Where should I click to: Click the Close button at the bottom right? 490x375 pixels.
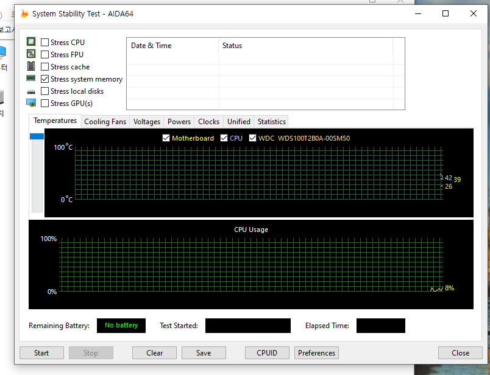(460, 353)
